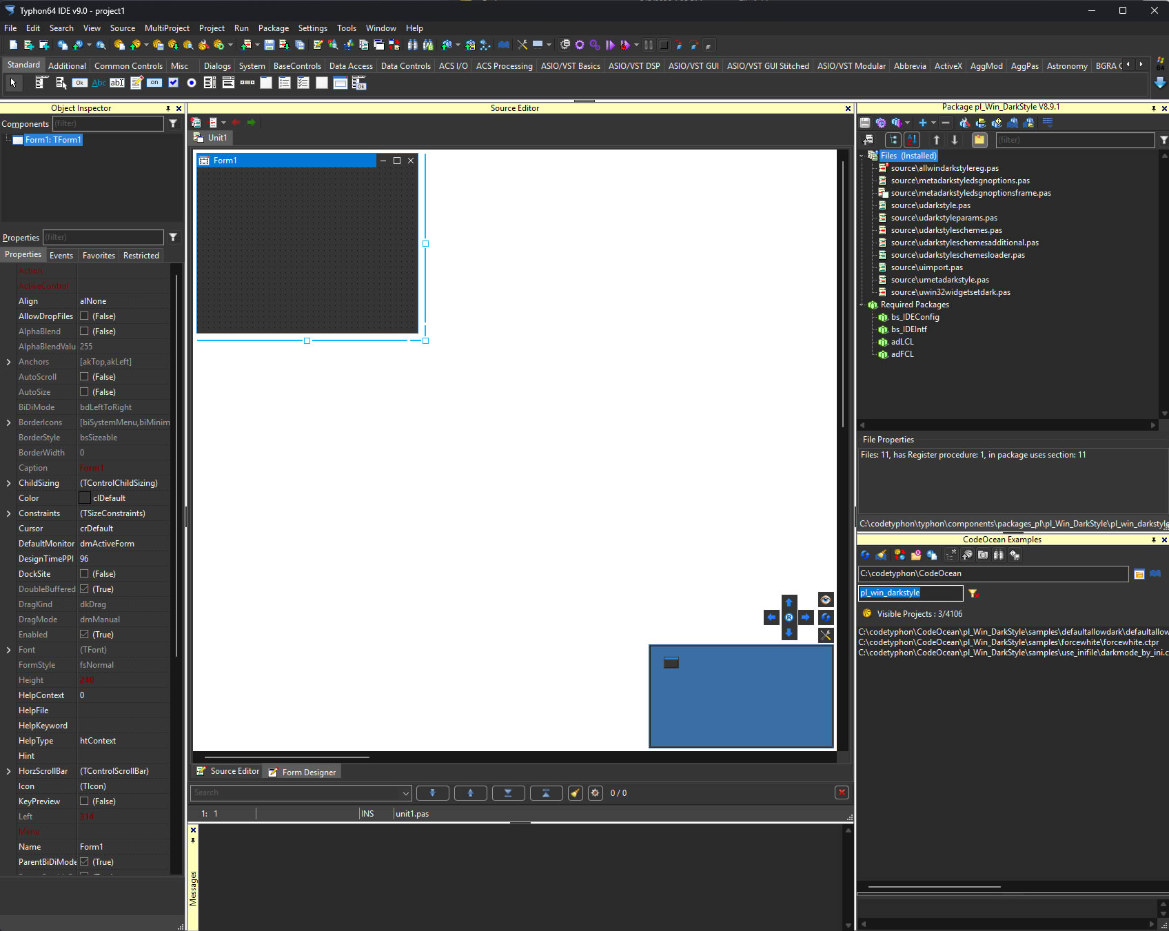Click the eye icon in designer navigator
The width and height of the screenshot is (1169, 931).
(825, 600)
